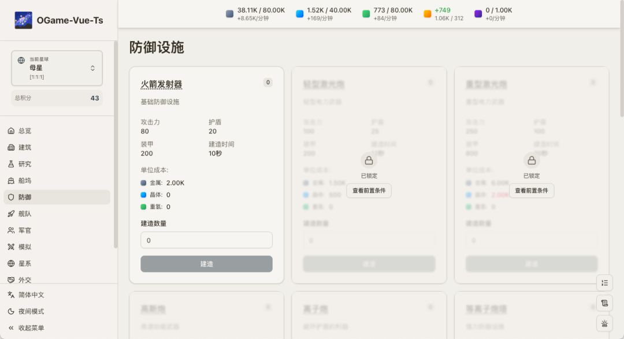
Task: Click the 模拟 crossed swords icon
Action: pos(11,247)
